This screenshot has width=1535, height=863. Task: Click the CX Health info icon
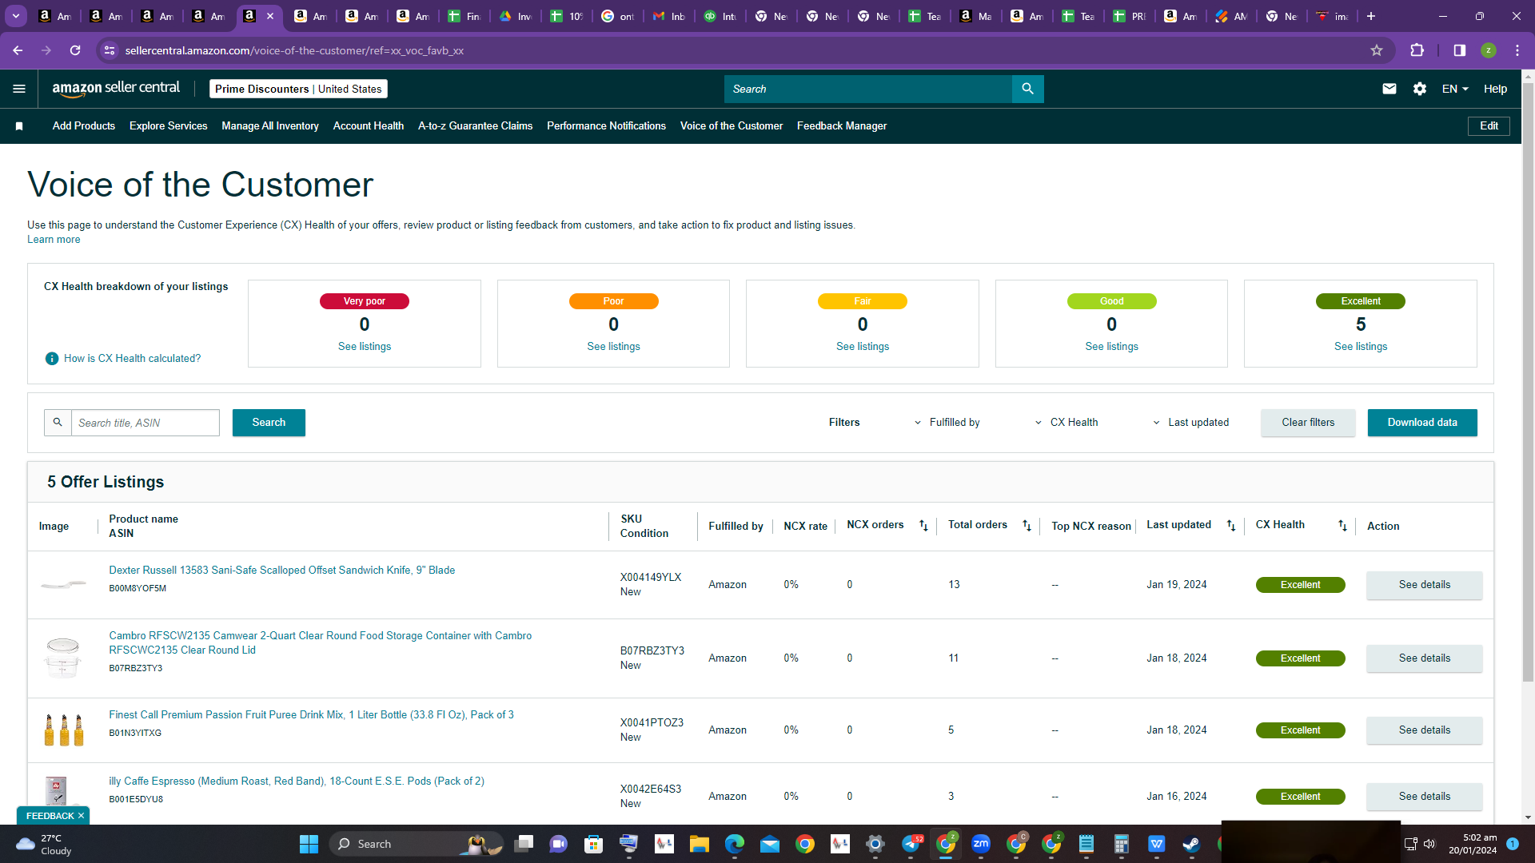pyautogui.click(x=52, y=359)
